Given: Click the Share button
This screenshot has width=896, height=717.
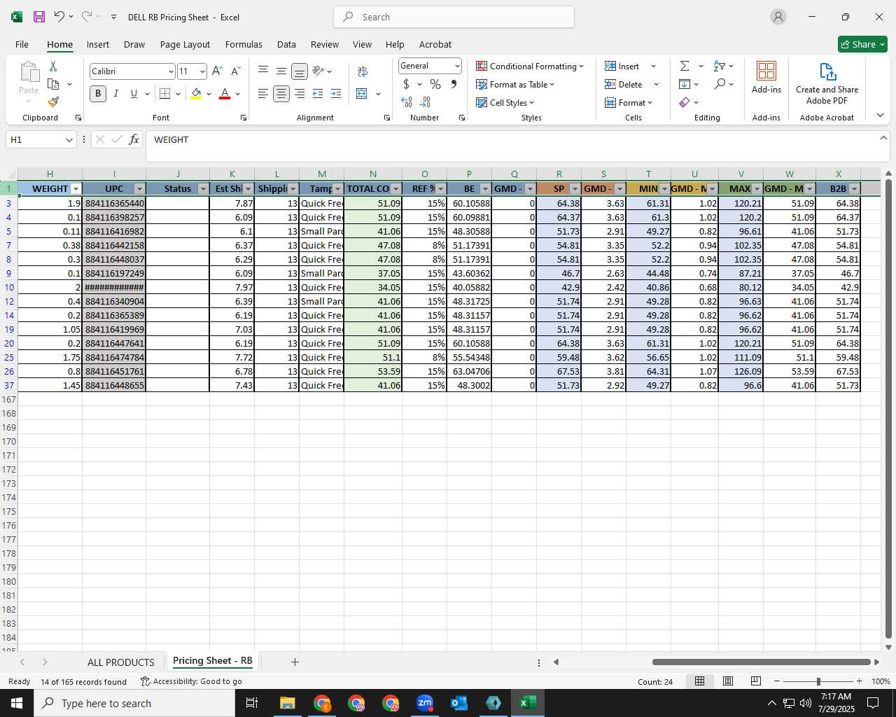Looking at the screenshot, I should [x=862, y=44].
